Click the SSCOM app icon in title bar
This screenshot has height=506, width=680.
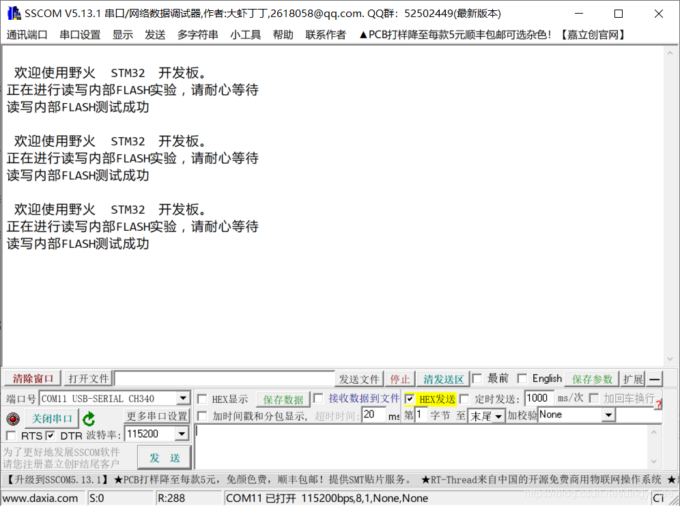tap(14, 13)
